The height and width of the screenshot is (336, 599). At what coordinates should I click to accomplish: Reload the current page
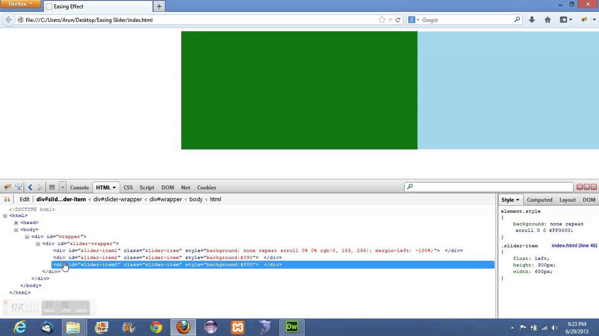click(398, 20)
